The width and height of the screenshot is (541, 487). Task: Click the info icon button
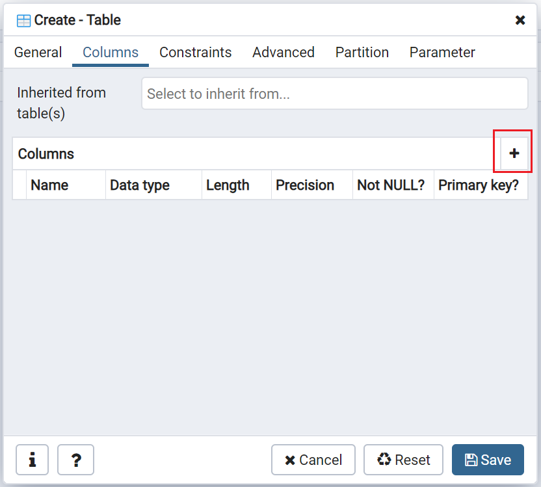pos(32,460)
